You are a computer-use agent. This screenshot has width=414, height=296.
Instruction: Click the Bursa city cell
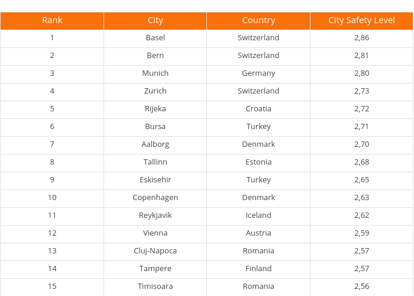[155, 127]
